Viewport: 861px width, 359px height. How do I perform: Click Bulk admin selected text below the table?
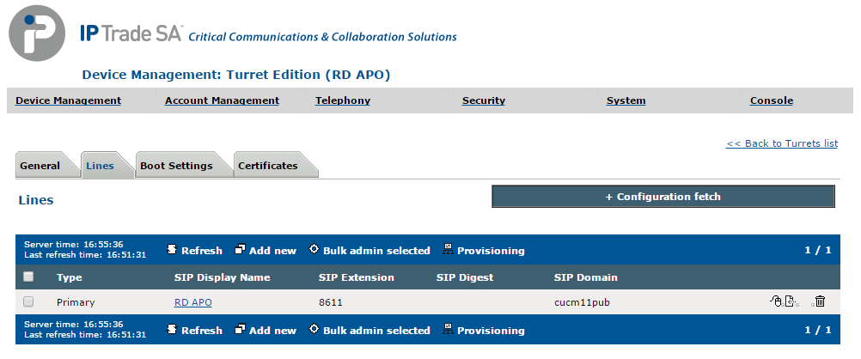376,331
